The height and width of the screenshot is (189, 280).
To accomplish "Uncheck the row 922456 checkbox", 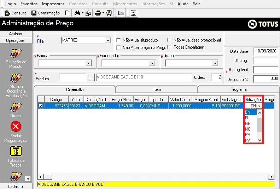I will 41,106.
